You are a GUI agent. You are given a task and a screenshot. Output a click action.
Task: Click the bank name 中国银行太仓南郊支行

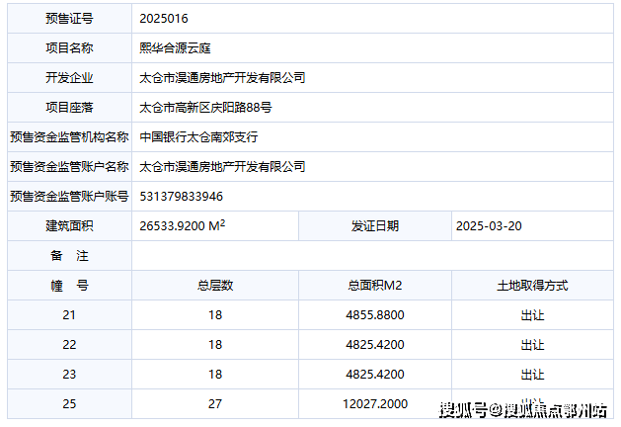point(198,137)
